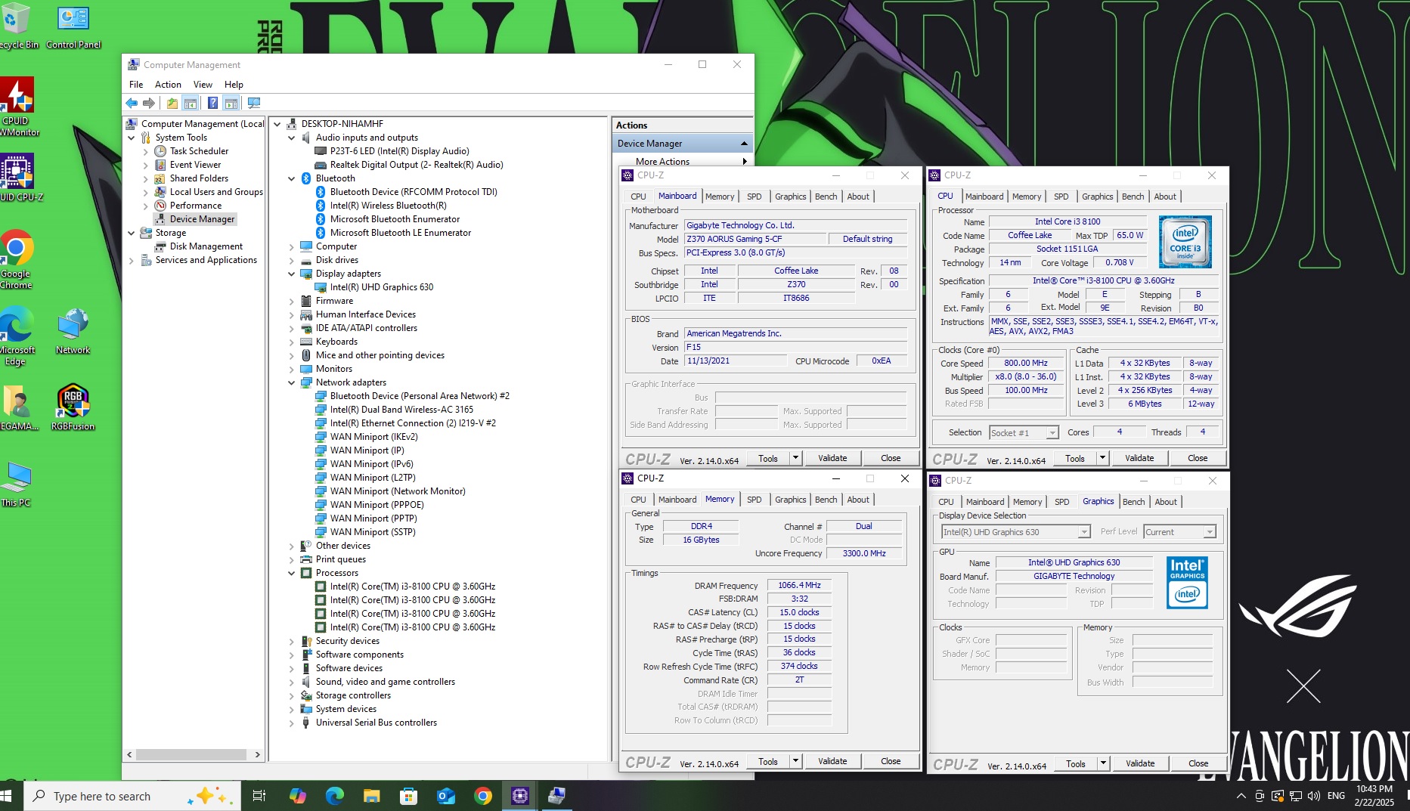
Task: Open Socket #1 selection dropdown
Action: (x=1052, y=433)
